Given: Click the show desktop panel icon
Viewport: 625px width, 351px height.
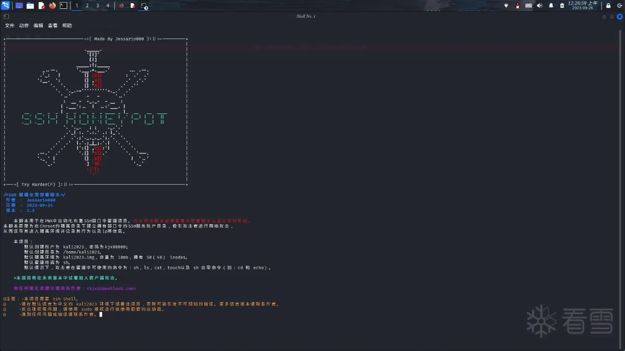Looking at the screenshot, I should coord(19,6).
